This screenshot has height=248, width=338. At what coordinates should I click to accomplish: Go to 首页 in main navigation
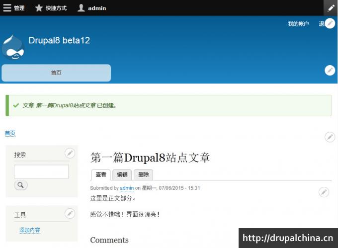click(56, 73)
